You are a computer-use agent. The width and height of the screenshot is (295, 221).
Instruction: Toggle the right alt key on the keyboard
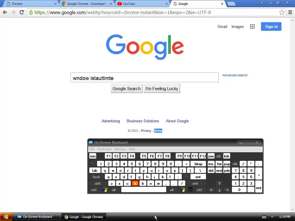[172, 190]
